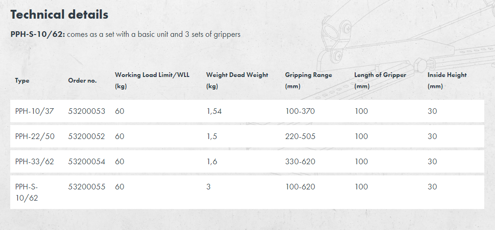Select the PPH-10/37 type cell
The image size is (495, 230).
tap(34, 111)
